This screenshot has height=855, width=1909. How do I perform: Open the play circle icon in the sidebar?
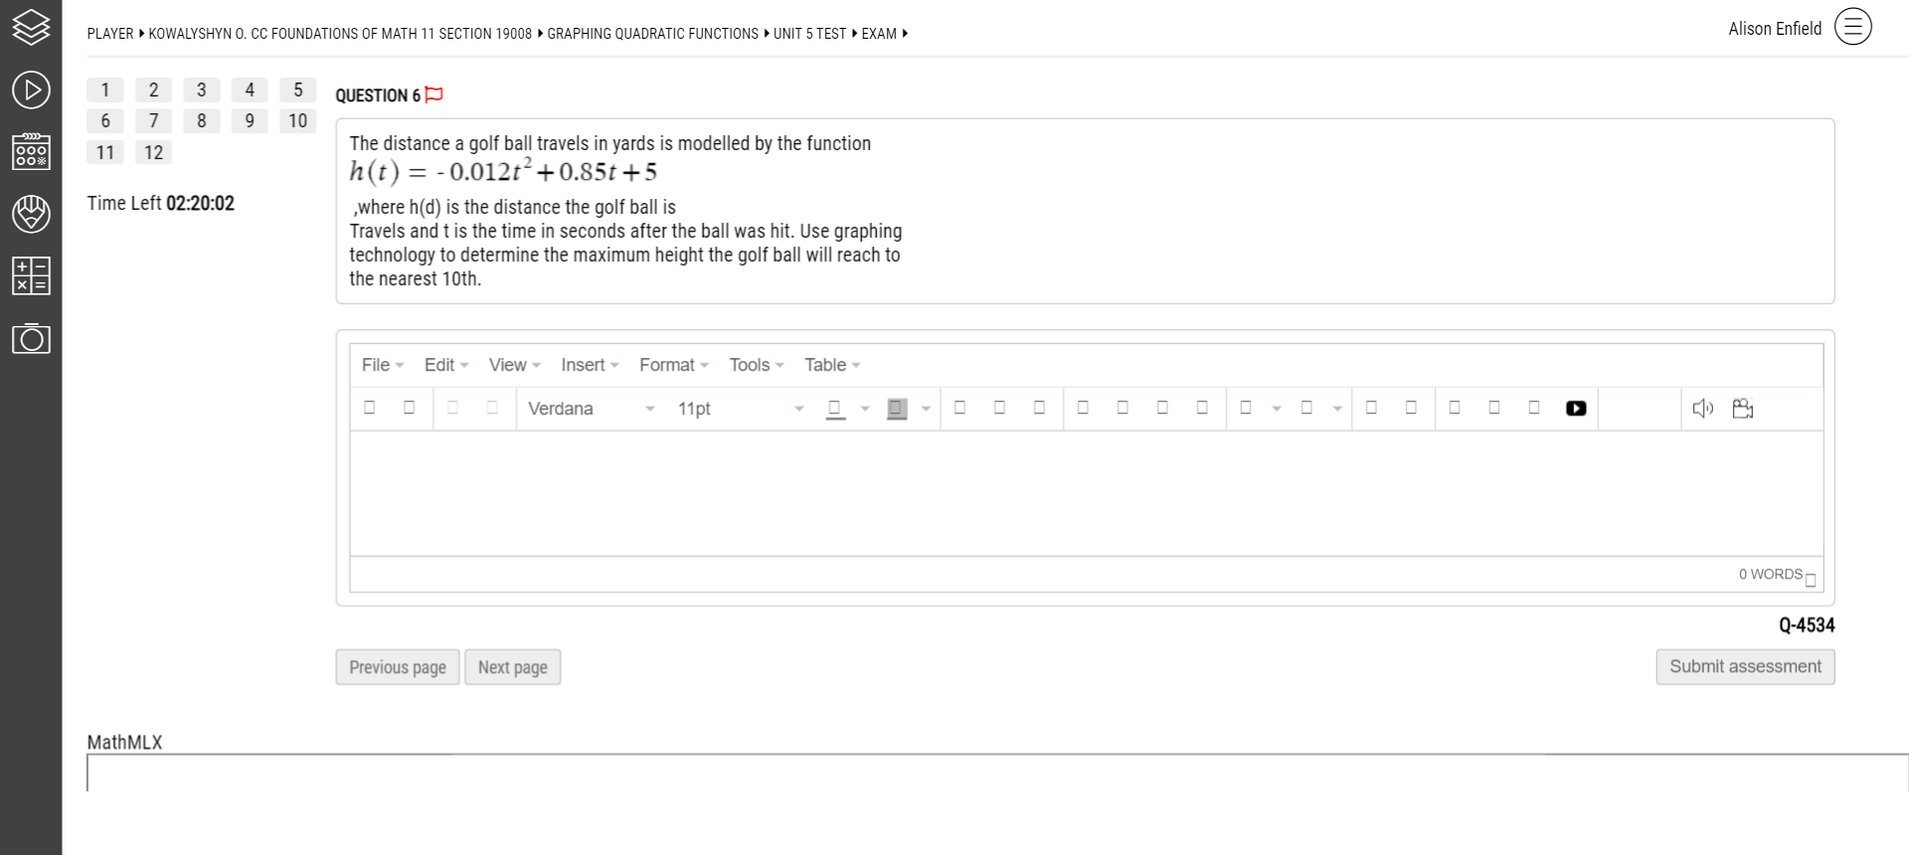click(x=31, y=89)
